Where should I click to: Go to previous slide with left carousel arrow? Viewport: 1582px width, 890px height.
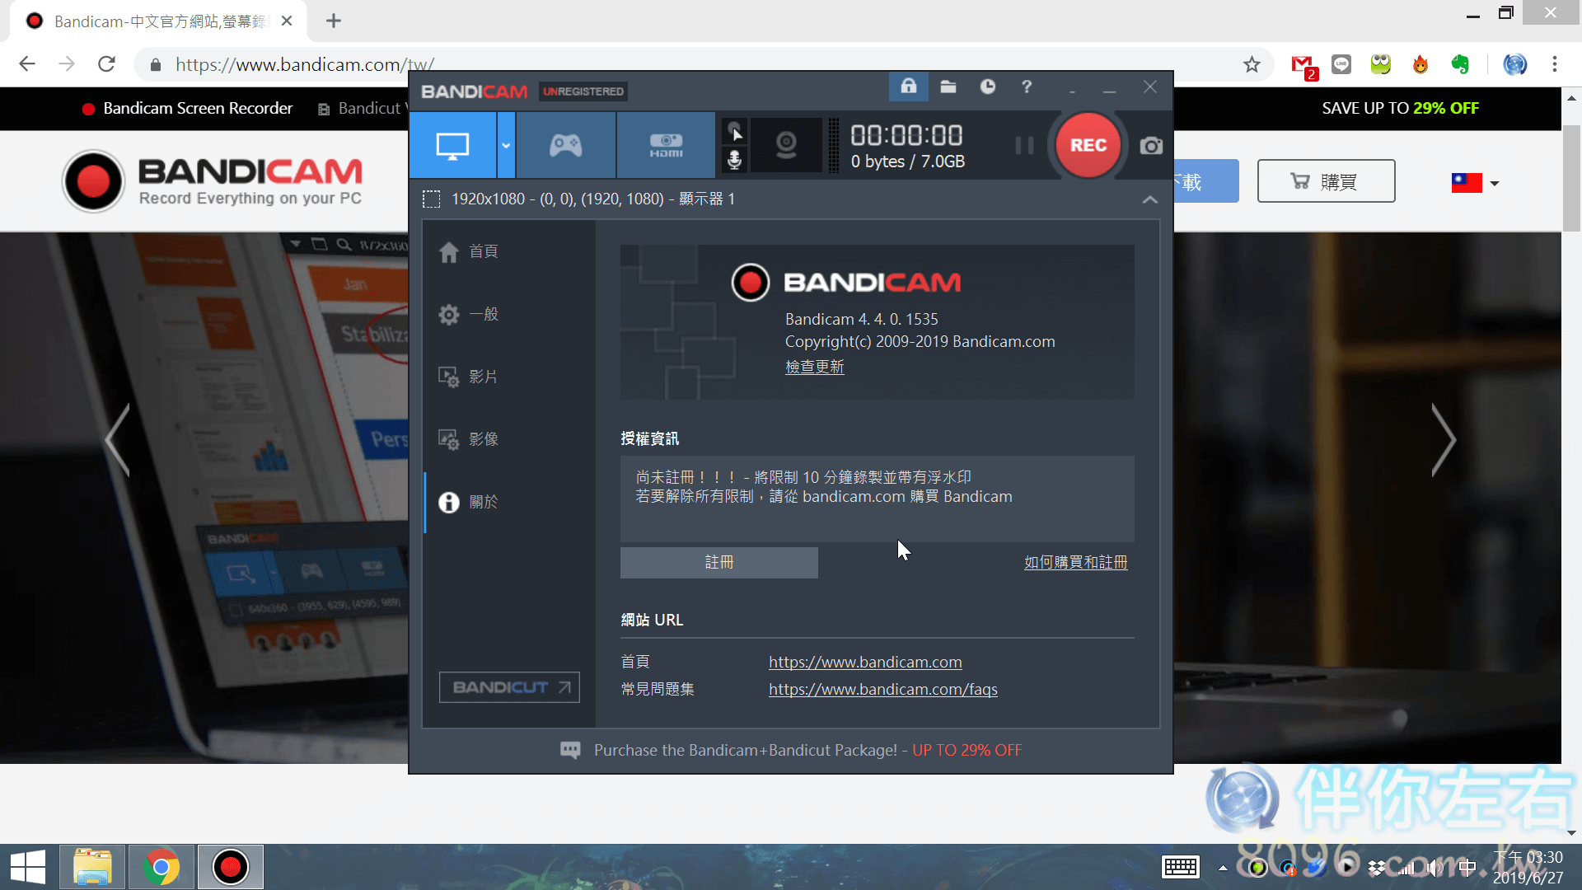(118, 439)
